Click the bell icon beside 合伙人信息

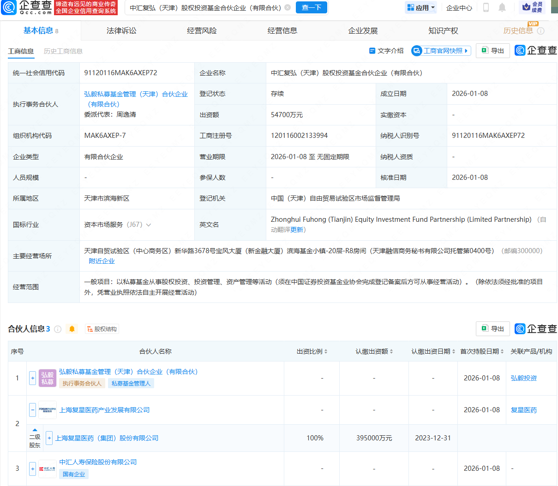click(72, 329)
